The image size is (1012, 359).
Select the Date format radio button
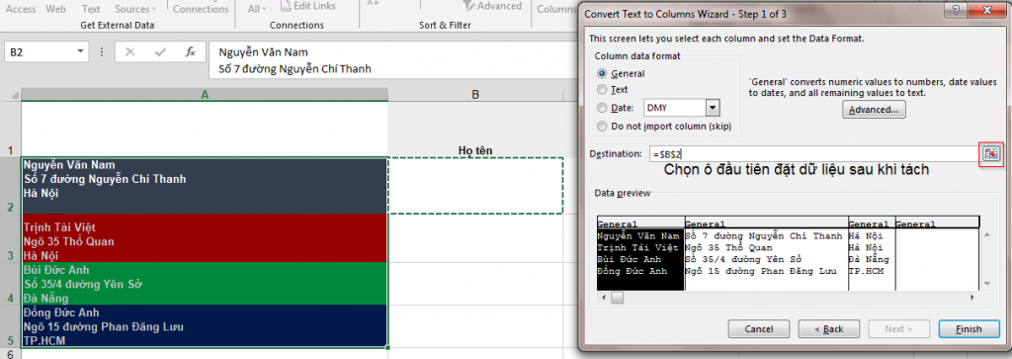point(602,109)
